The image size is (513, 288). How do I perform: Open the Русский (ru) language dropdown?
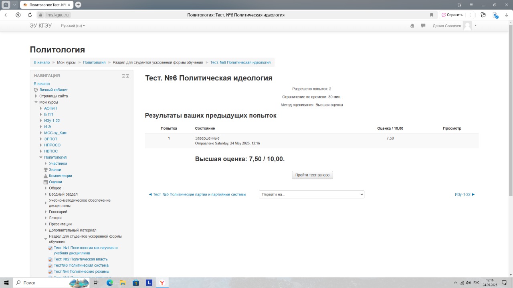click(73, 26)
